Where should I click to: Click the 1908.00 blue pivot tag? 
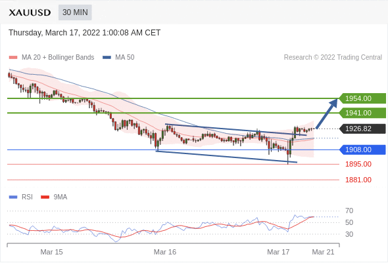pos(362,150)
